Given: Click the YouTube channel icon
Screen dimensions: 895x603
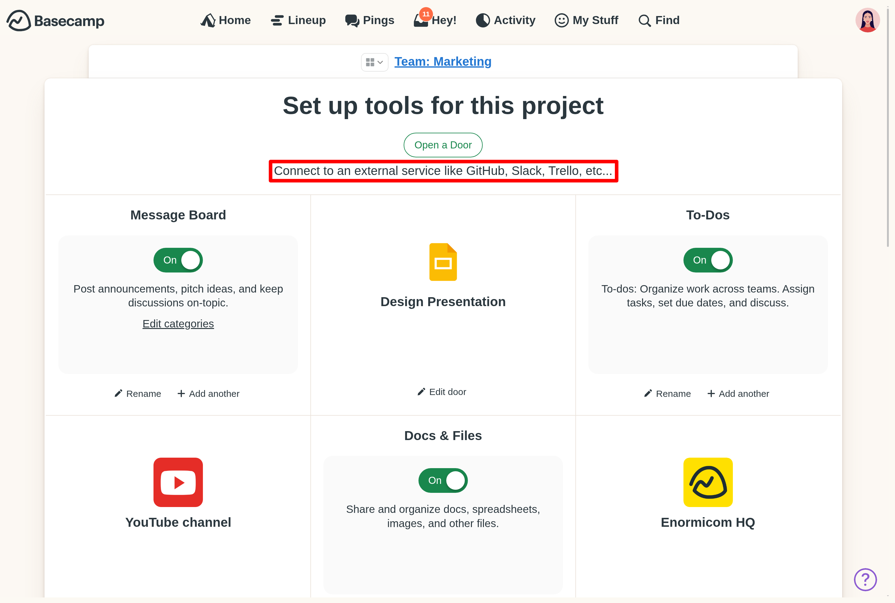Looking at the screenshot, I should coord(178,482).
